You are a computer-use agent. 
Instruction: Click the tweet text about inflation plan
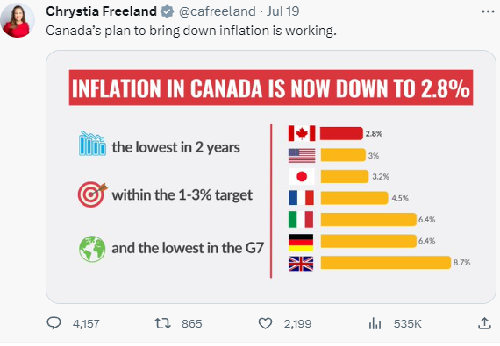(x=191, y=31)
